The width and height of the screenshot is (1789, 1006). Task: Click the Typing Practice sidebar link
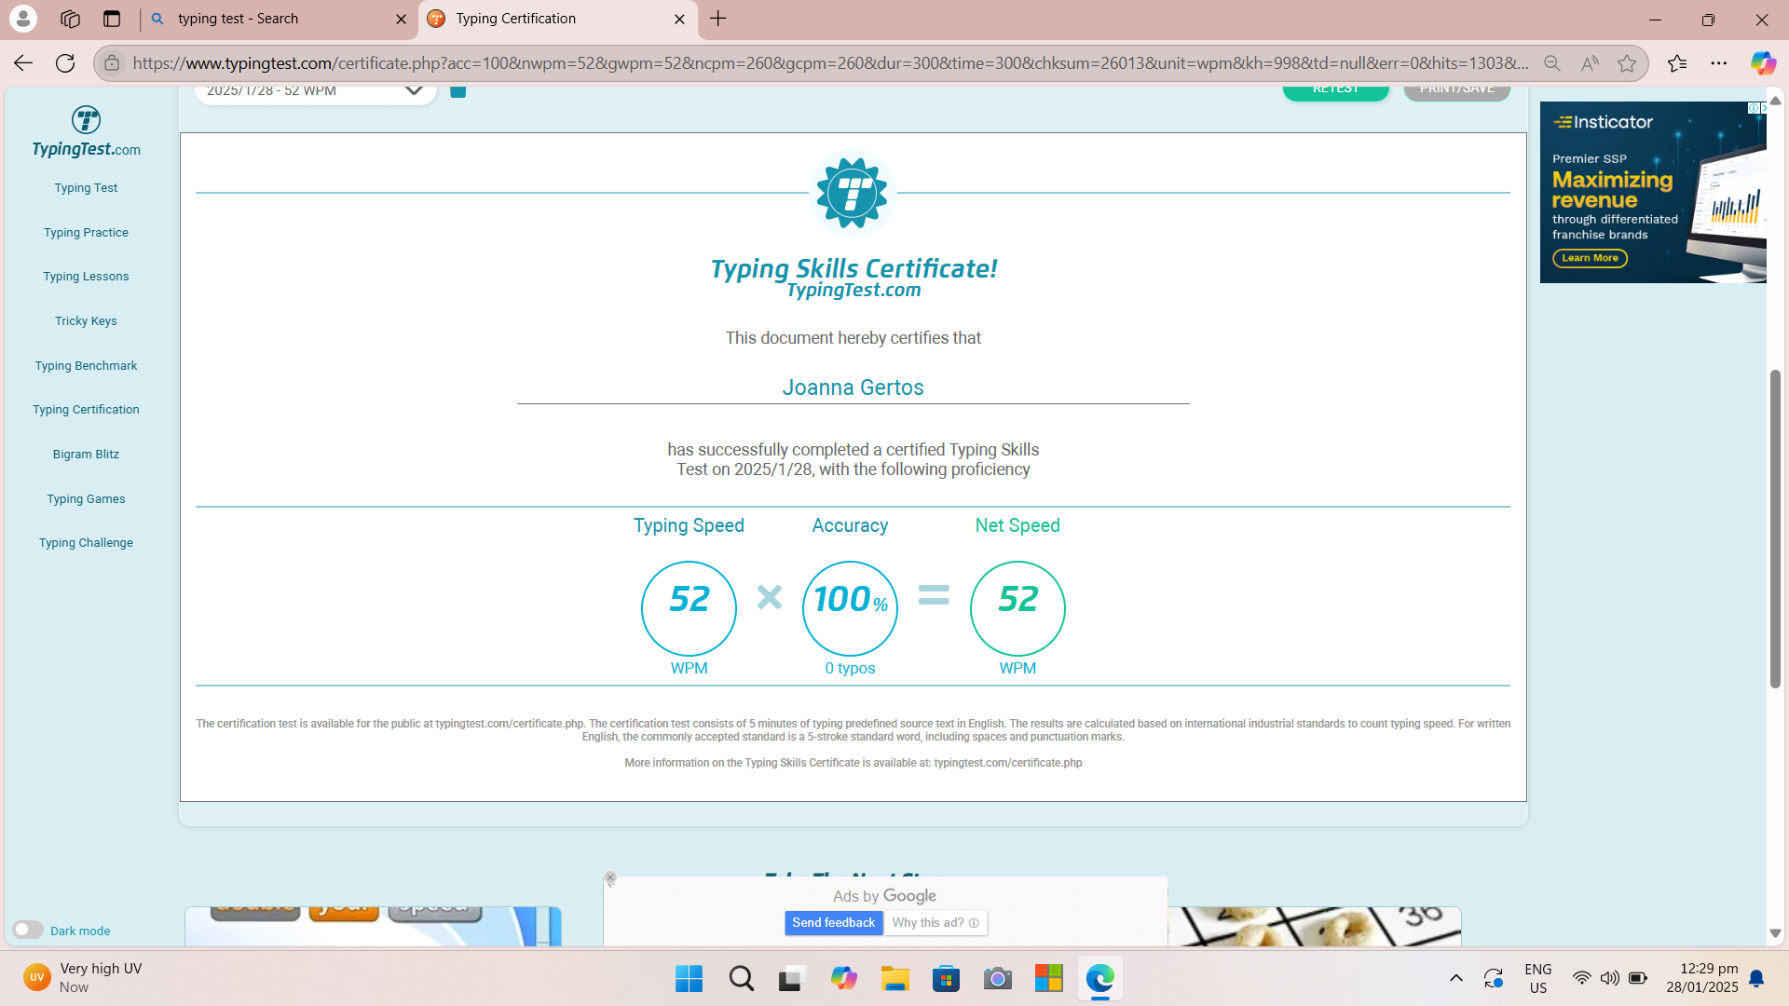pyautogui.click(x=85, y=231)
